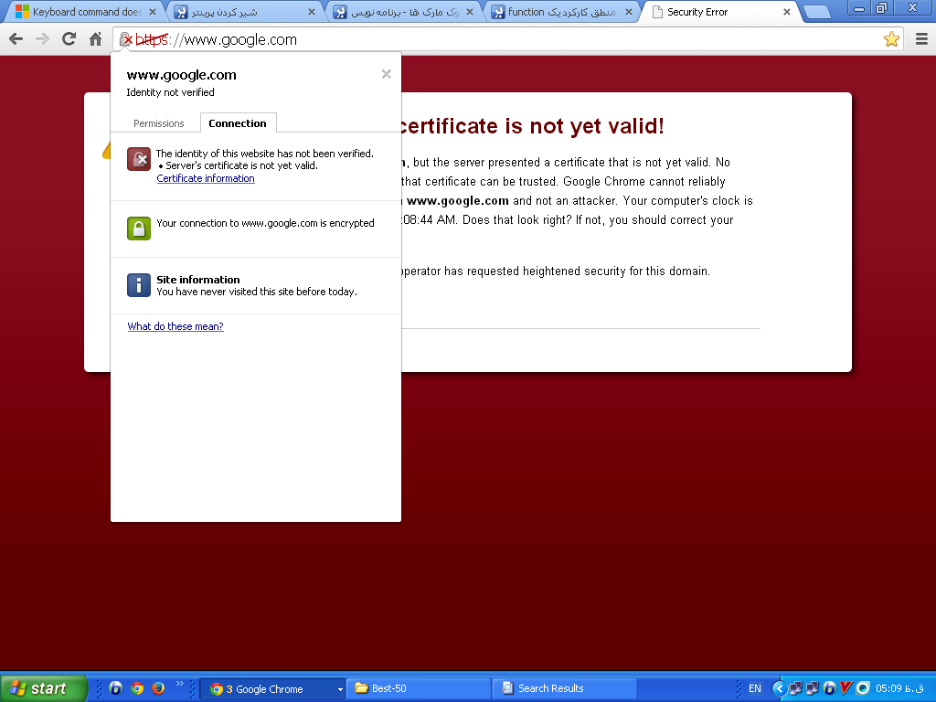936x702 pixels.
Task: Go back using the browser back arrow
Action: 16,39
